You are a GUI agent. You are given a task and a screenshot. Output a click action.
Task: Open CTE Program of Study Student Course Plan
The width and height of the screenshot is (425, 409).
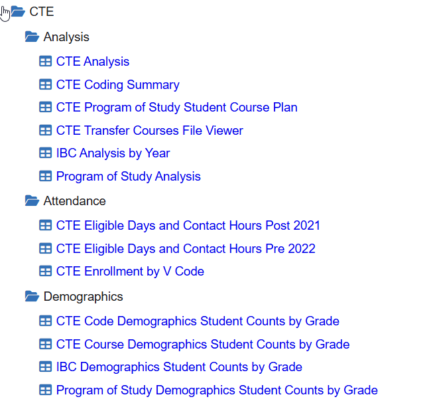click(x=176, y=108)
